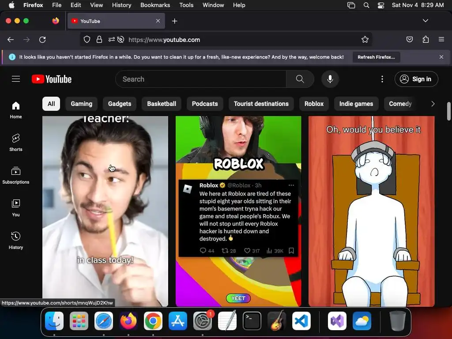Open macOS Control Center
This screenshot has width=452, height=339.
(x=381, y=5)
